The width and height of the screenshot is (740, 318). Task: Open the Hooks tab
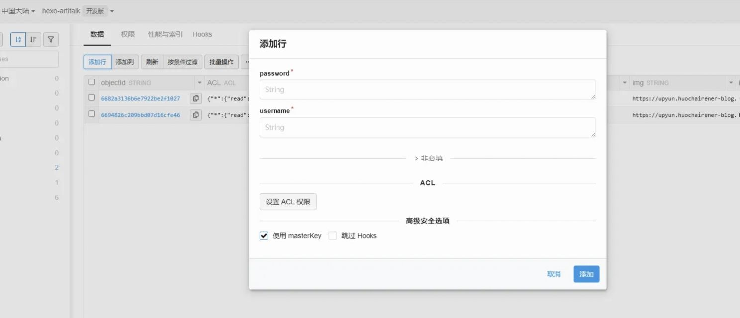point(202,34)
